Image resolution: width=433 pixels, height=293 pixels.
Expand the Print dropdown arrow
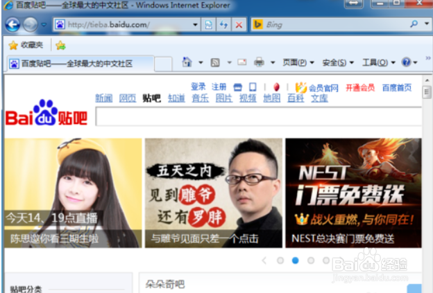pyautogui.click(x=273, y=62)
